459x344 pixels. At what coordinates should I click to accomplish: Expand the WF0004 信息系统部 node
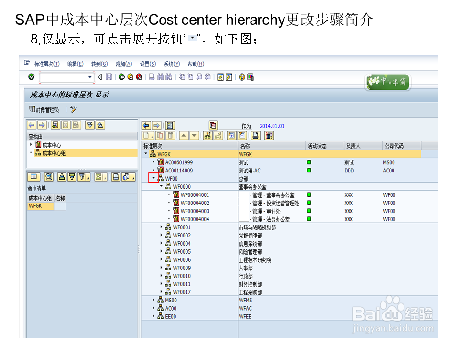[161, 243]
